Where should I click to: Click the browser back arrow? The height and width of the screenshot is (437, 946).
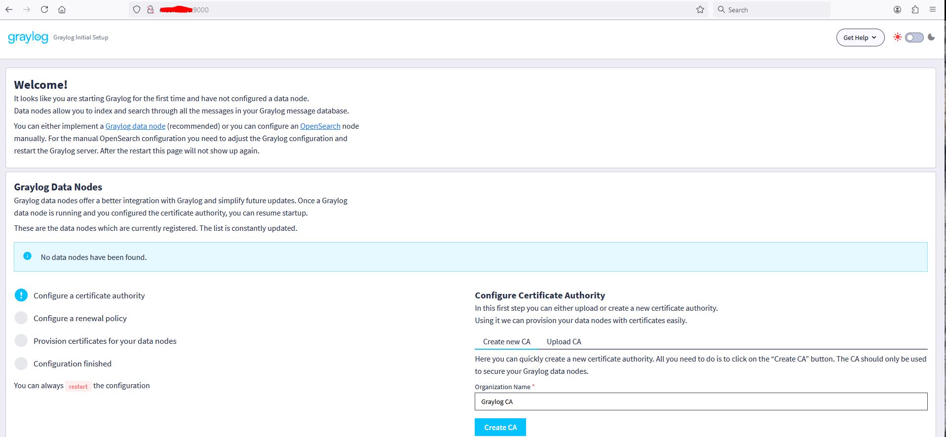[x=9, y=9]
